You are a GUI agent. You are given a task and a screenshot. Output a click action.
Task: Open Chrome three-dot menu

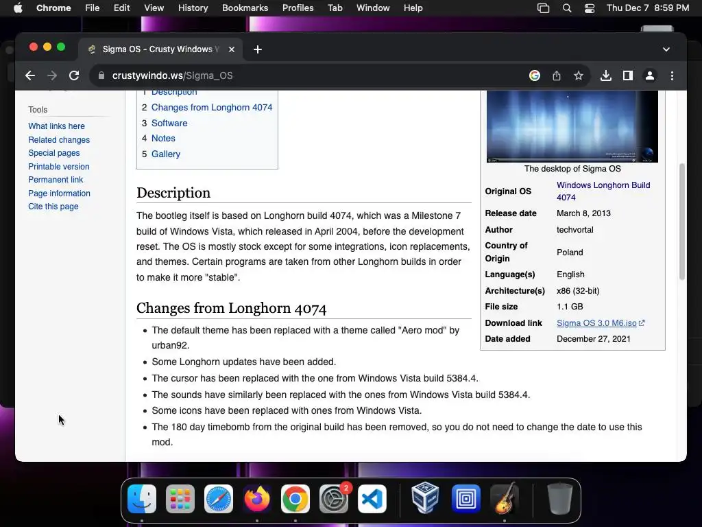tap(672, 75)
